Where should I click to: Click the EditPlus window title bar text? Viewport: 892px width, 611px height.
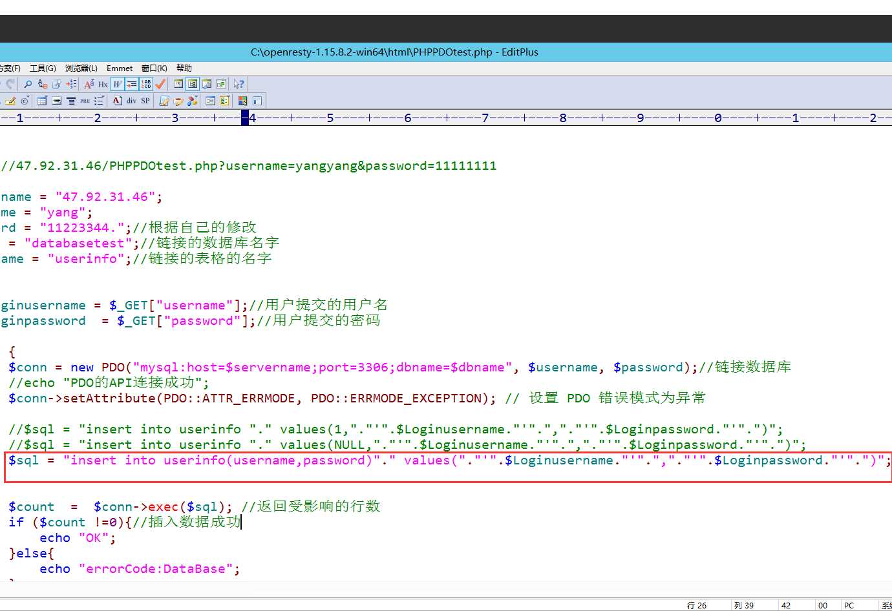click(394, 52)
